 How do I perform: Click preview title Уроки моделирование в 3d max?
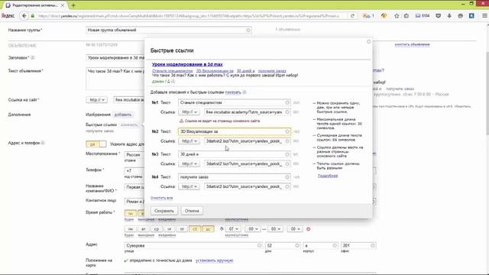click(x=187, y=64)
